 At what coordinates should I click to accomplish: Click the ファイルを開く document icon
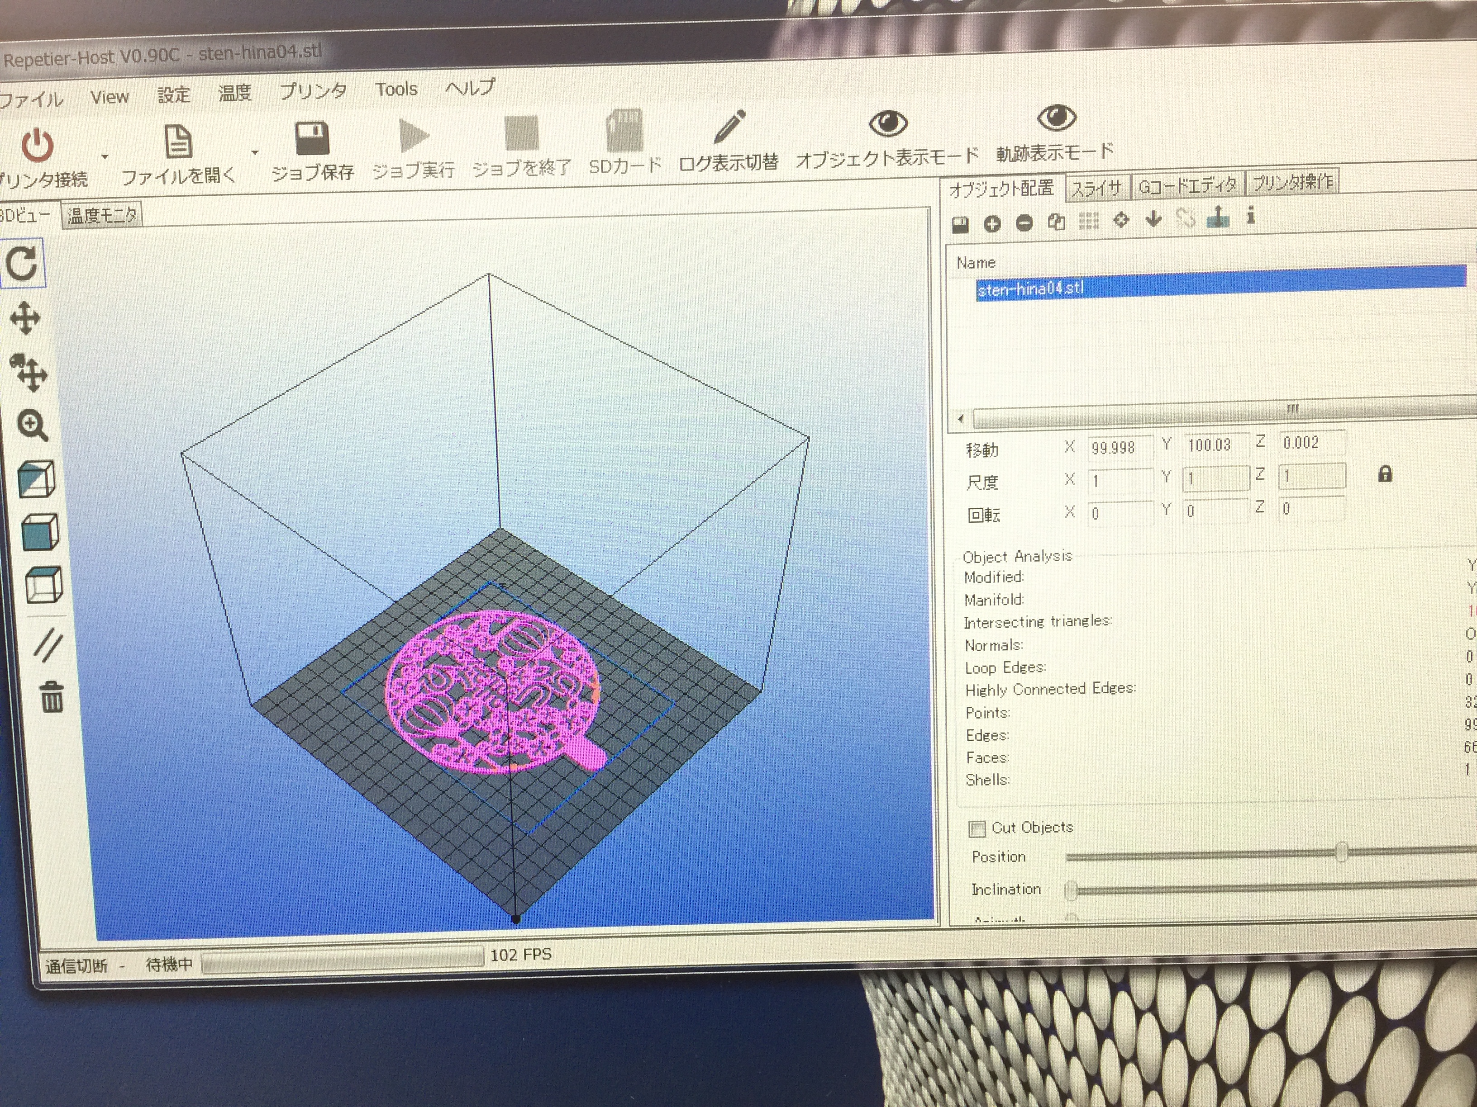[x=178, y=142]
